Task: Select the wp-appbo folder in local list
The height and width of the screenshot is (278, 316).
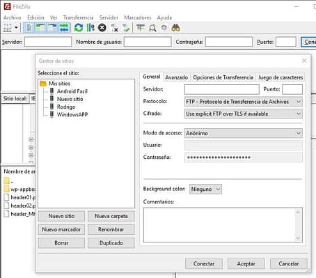Action: tap(19, 190)
